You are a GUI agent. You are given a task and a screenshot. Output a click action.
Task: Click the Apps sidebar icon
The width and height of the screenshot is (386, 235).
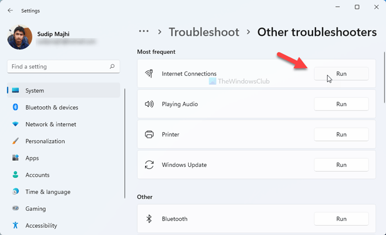coord(15,158)
